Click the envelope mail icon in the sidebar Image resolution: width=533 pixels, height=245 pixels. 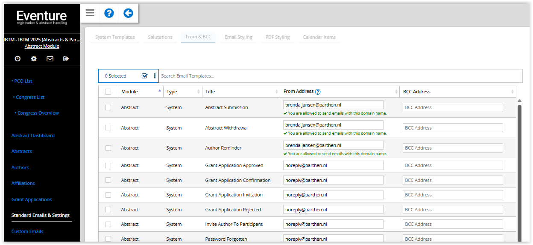(x=50, y=59)
